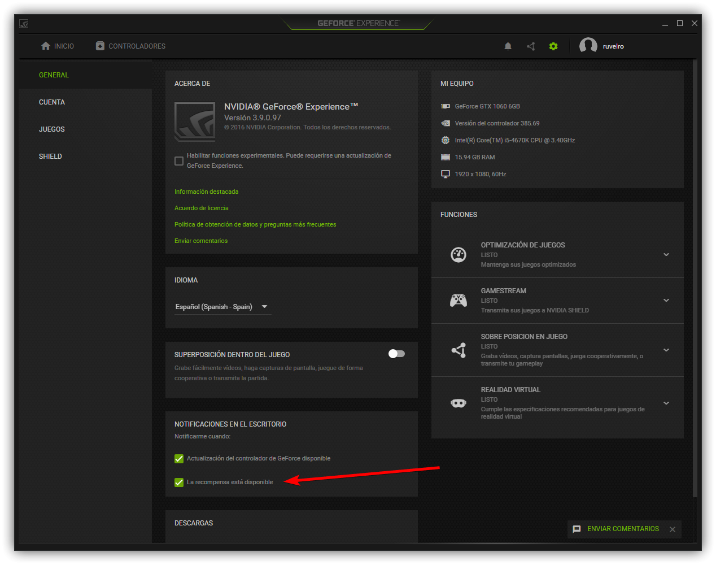Click the monitor resolution icon

(x=446, y=174)
